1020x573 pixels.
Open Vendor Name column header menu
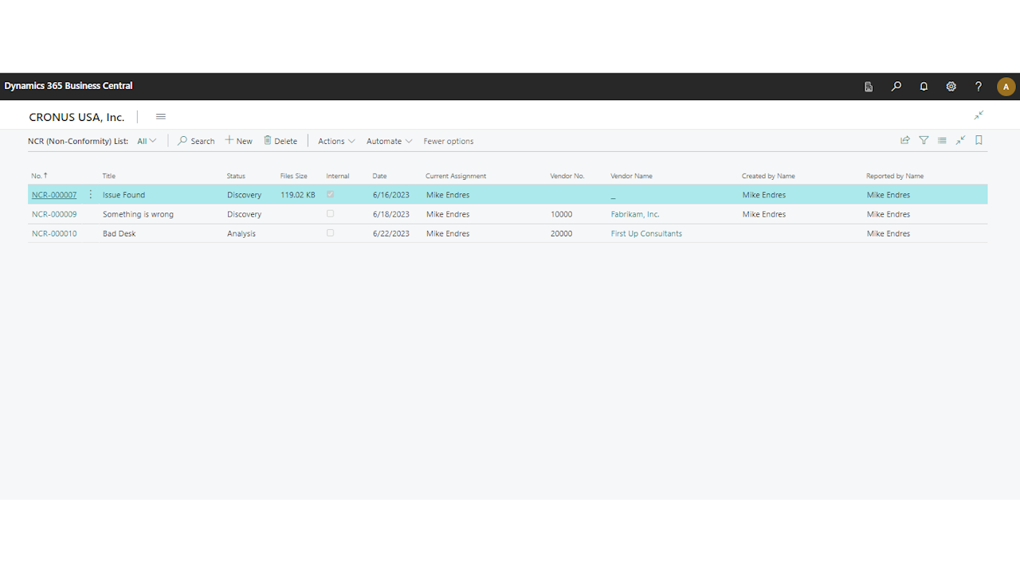click(x=631, y=176)
